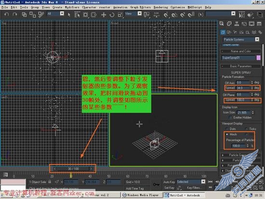Image resolution: width=265 pixels, height=199 pixels.
Task: Open the Particle Systems dropdown
Action: pos(241,40)
